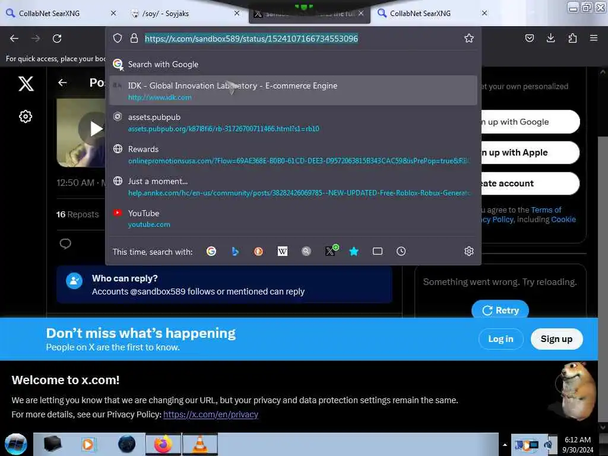This screenshot has height=456, width=608.
Task: Close the first CollabNet SearXNG tab
Action: (x=113, y=13)
